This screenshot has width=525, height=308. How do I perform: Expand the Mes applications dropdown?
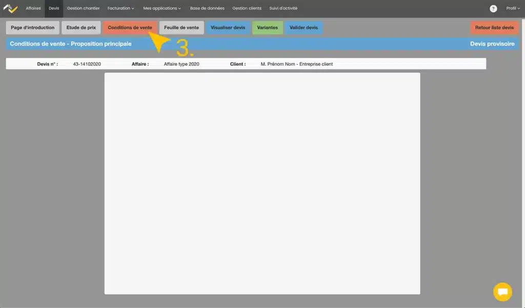tap(162, 9)
